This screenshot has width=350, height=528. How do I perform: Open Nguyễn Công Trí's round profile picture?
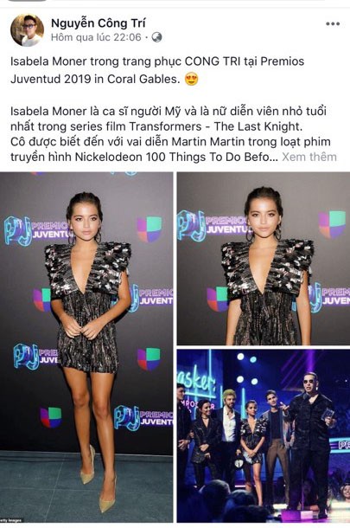[x=28, y=30]
